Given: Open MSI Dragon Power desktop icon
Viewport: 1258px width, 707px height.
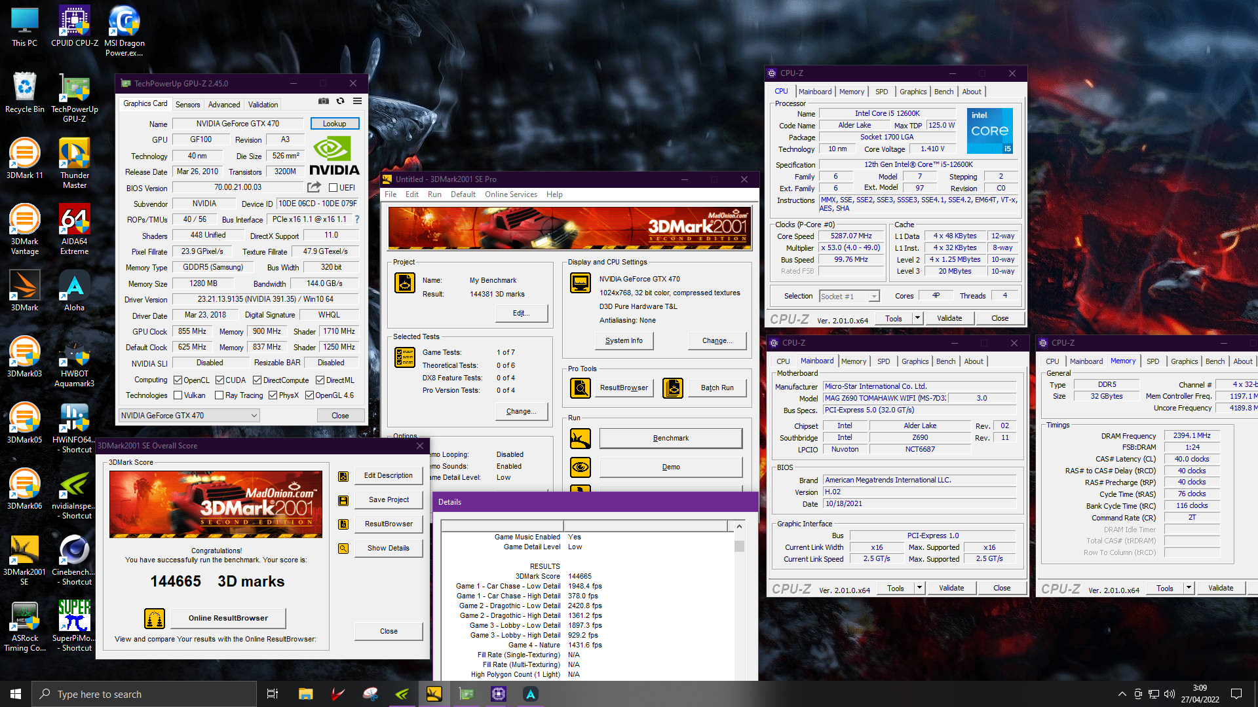Looking at the screenshot, I should [124, 31].
